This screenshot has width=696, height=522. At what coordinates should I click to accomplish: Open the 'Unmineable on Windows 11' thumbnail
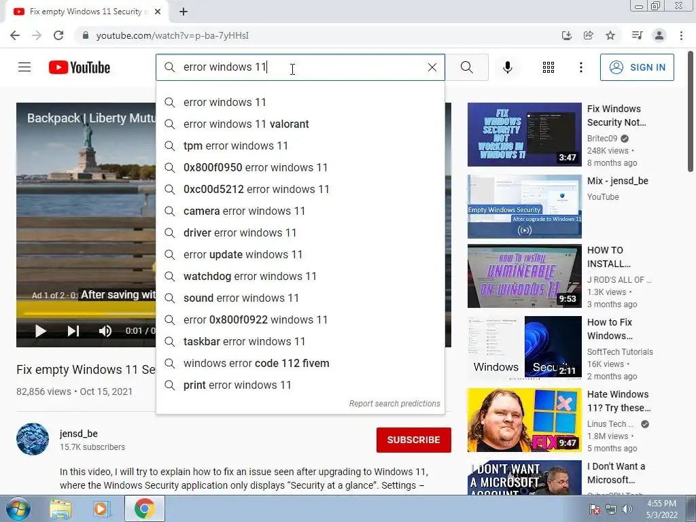(524, 276)
